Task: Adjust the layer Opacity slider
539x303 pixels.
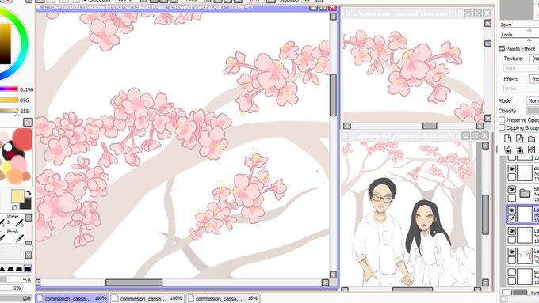Action: click(x=533, y=111)
